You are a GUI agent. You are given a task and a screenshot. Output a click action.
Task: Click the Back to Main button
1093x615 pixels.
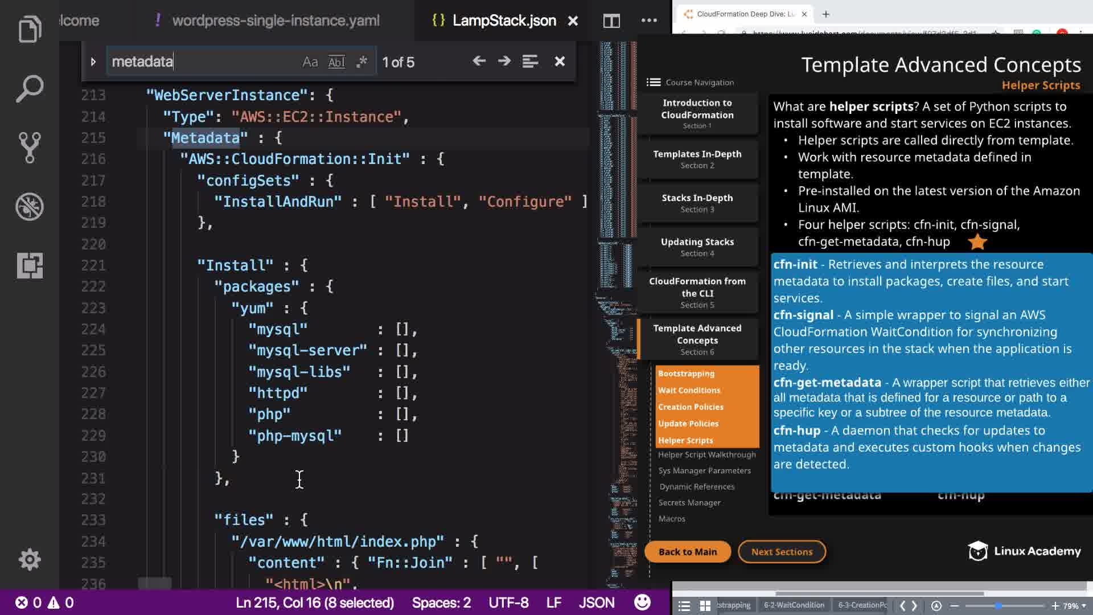(x=687, y=552)
